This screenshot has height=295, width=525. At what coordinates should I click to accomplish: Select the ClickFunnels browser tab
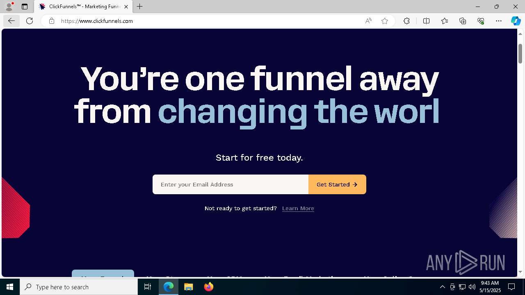(x=83, y=7)
